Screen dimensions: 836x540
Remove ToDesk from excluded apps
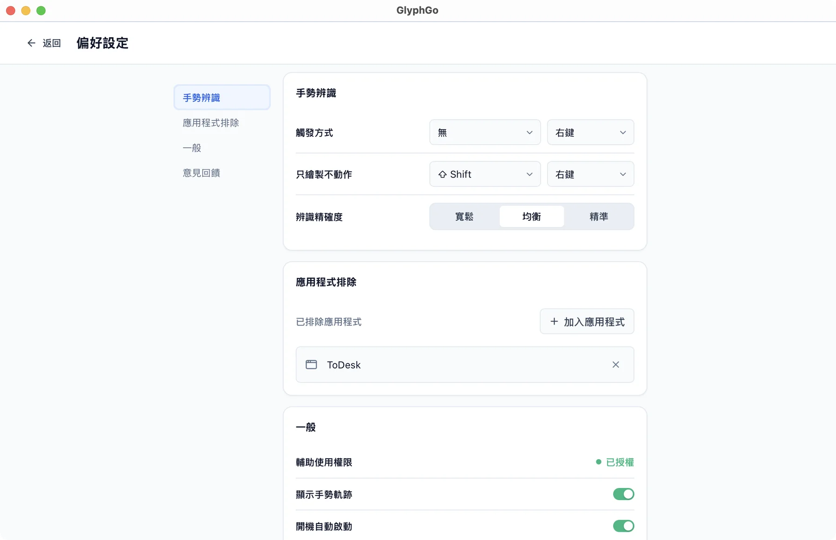click(615, 365)
